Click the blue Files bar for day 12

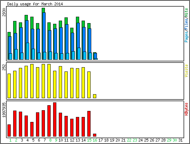73,42
